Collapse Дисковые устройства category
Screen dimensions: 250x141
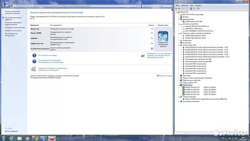[x=179, y=24]
